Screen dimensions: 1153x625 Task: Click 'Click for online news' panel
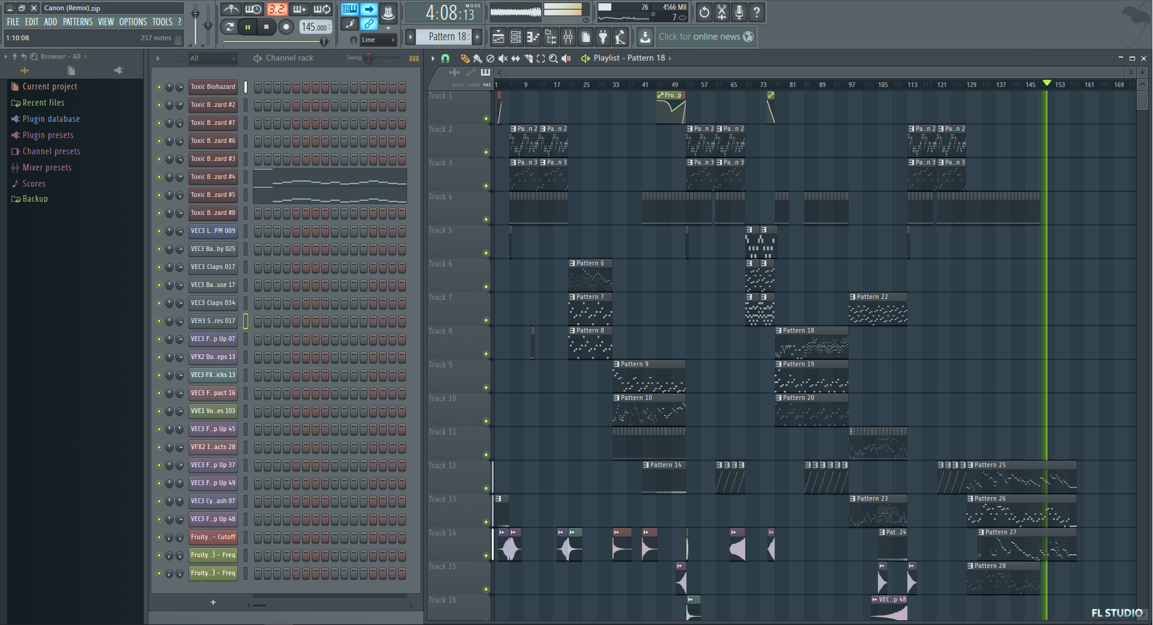(706, 37)
